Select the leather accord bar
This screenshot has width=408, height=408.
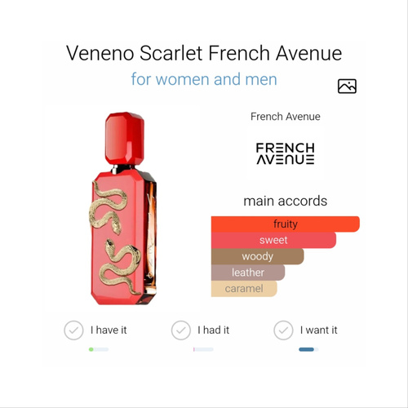click(248, 273)
